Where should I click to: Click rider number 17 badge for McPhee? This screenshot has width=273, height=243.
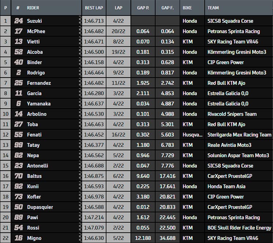point(18,31)
